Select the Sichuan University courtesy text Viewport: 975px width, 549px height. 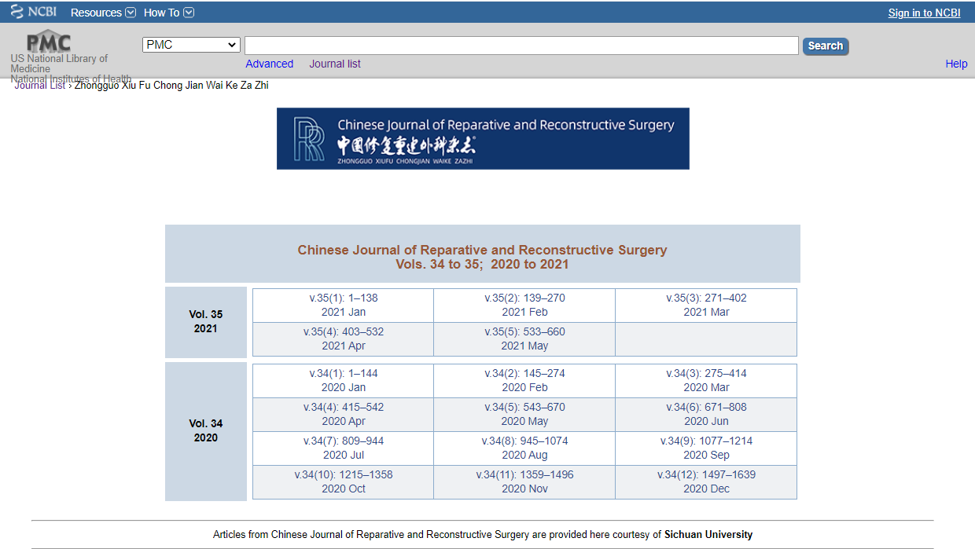(x=708, y=535)
